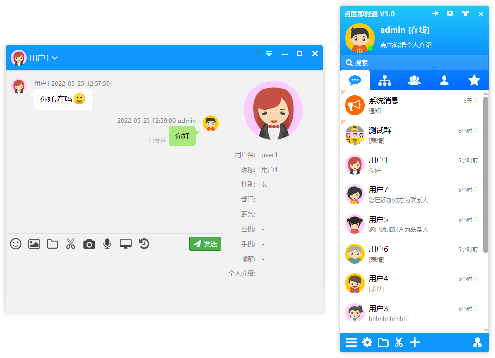This screenshot has height=358, width=495.
Task: Open the 用户5 conversation
Action: (x=411, y=224)
